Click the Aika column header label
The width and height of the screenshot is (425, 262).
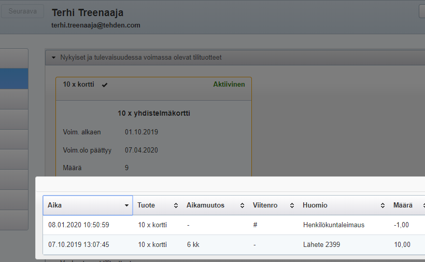point(54,205)
